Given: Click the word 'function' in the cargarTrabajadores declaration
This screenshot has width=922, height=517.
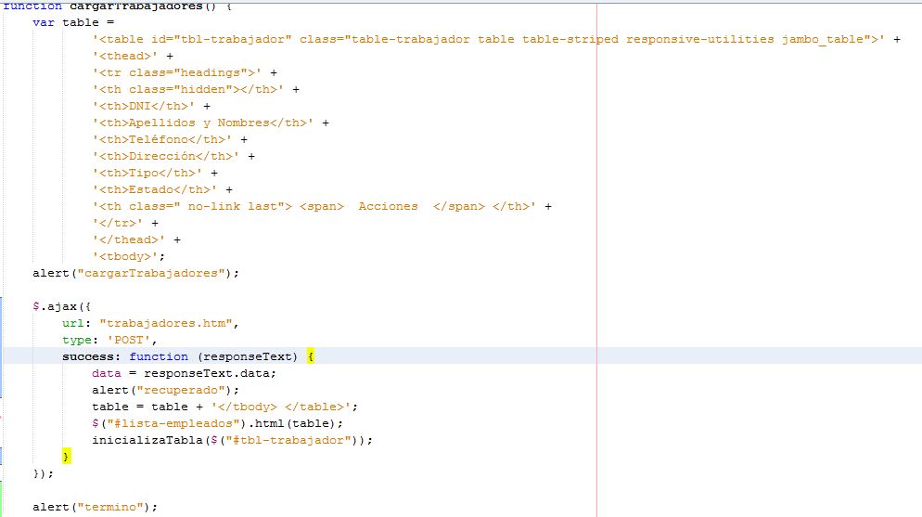Looking at the screenshot, I should point(32,6).
